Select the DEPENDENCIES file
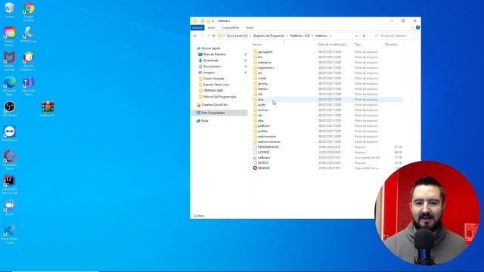 tap(268, 147)
